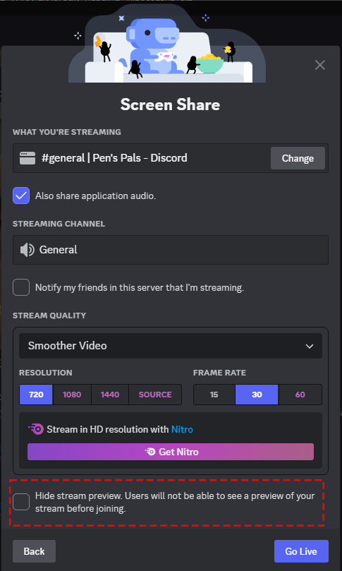Viewport: 342px width, 571px height.
Task: Open the General streaming channel selector
Action: click(170, 250)
